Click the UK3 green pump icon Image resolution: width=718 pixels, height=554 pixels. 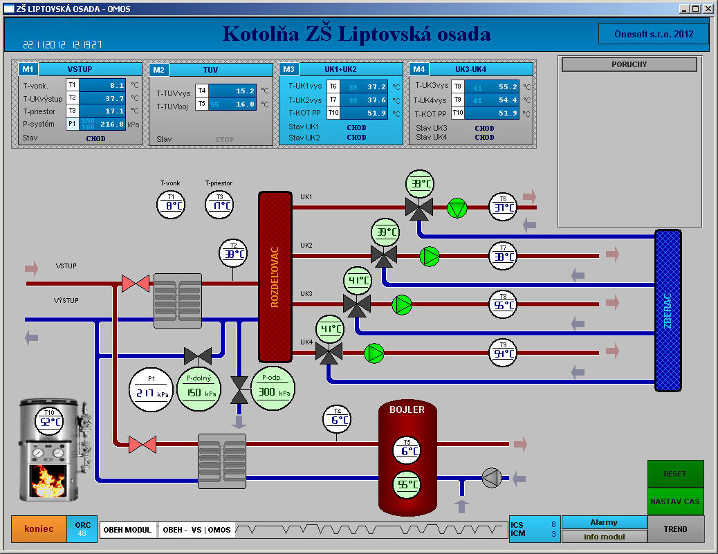(x=402, y=305)
